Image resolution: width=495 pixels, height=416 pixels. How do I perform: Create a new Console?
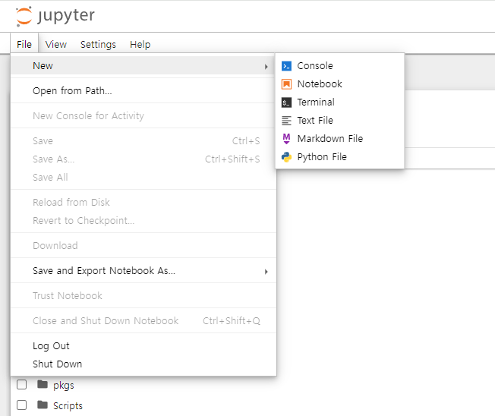(x=339, y=66)
